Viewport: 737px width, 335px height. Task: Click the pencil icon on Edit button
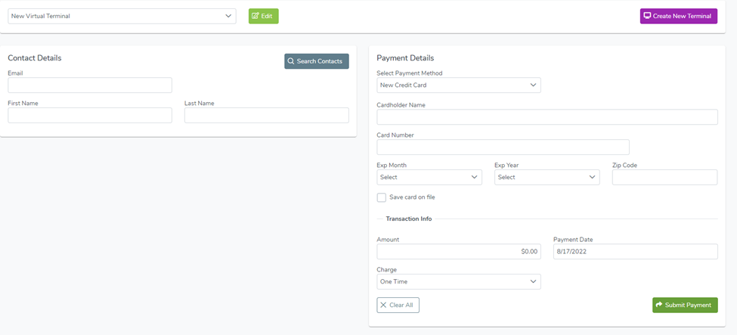pyautogui.click(x=255, y=16)
